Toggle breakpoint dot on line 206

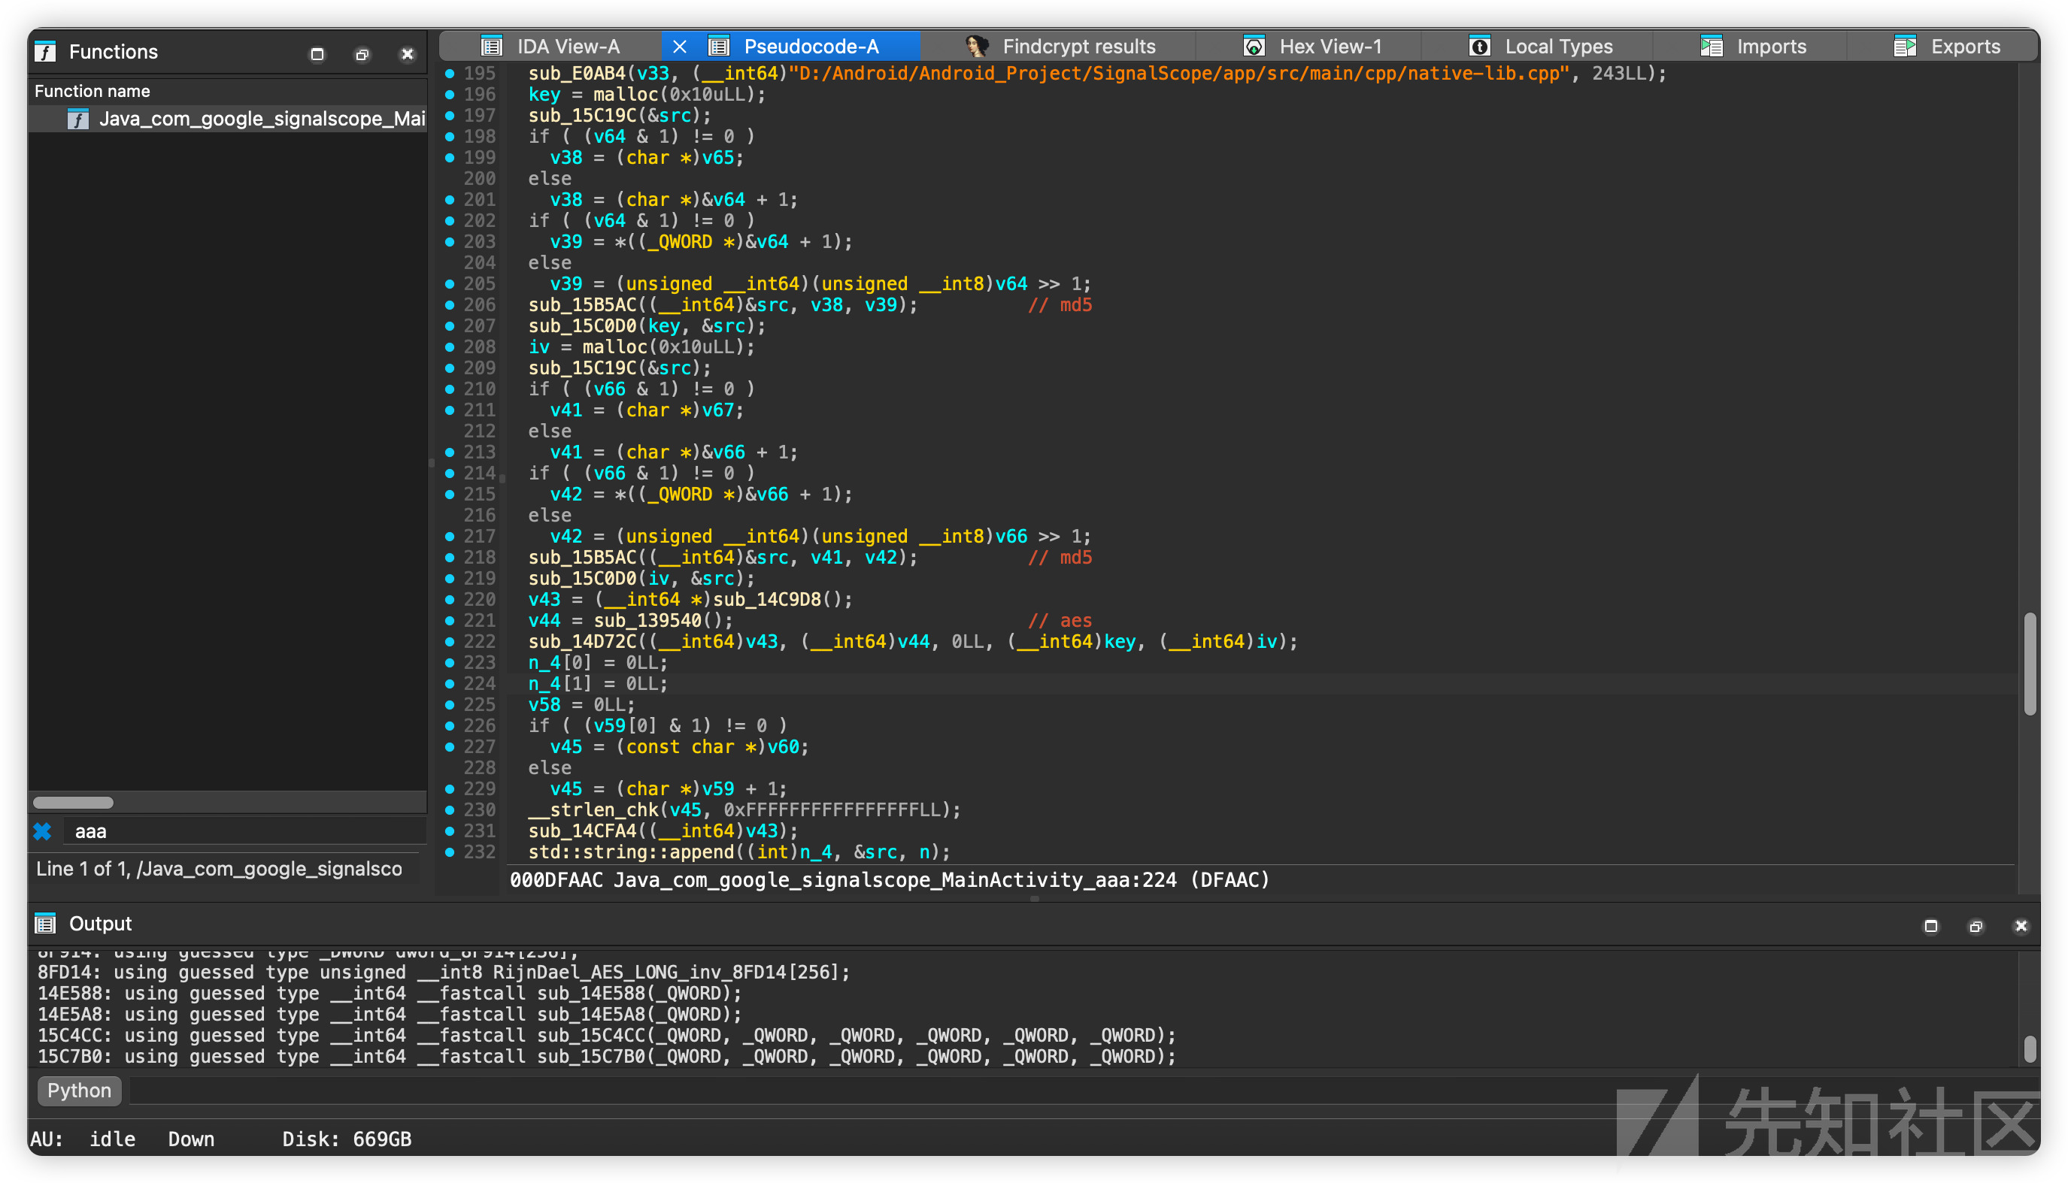[x=450, y=304]
